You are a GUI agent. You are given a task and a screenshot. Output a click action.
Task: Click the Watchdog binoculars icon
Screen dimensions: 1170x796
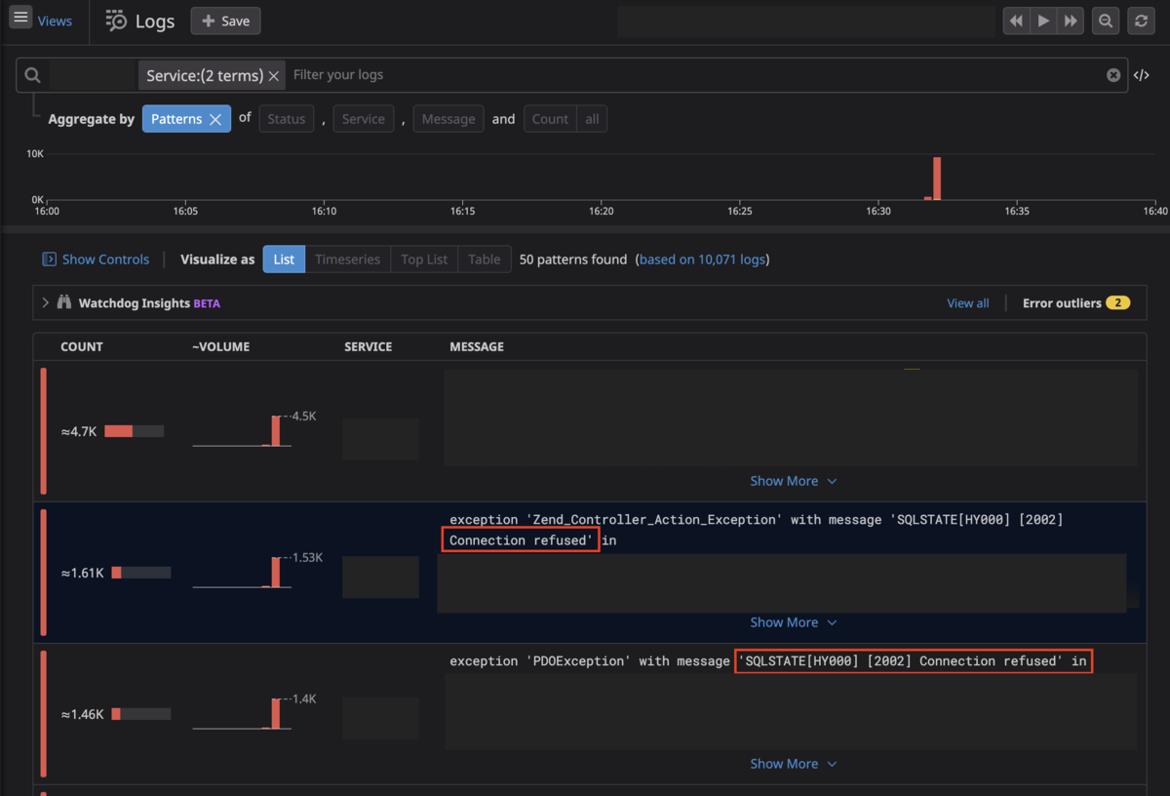(x=64, y=303)
